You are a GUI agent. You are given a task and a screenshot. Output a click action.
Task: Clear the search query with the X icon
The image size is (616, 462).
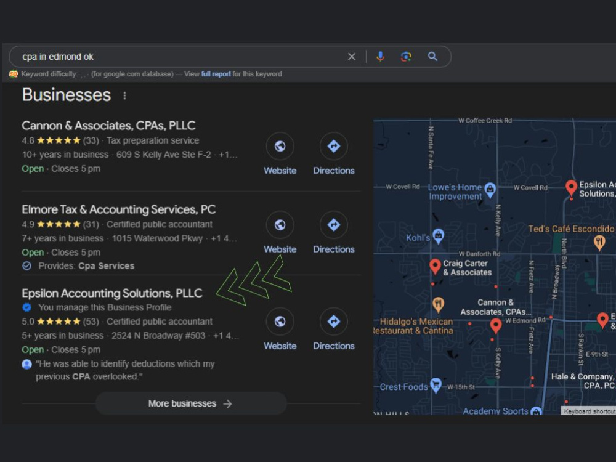click(x=352, y=57)
